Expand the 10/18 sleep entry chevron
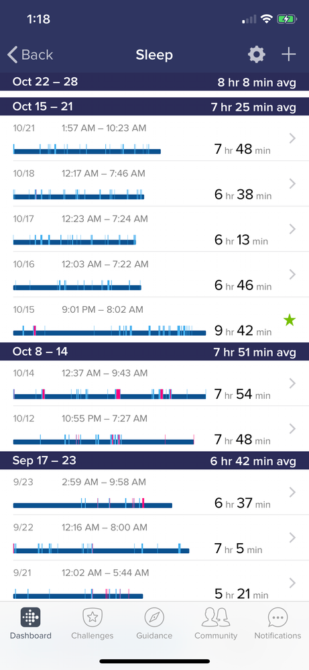The width and height of the screenshot is (309, 670). point(292,184)
